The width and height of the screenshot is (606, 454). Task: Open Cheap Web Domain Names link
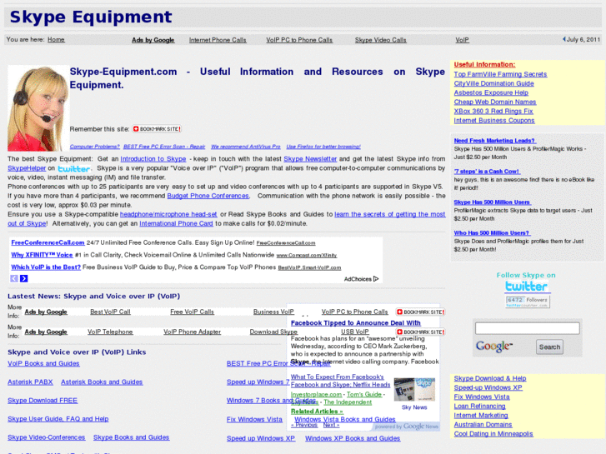tap(495, 102)
